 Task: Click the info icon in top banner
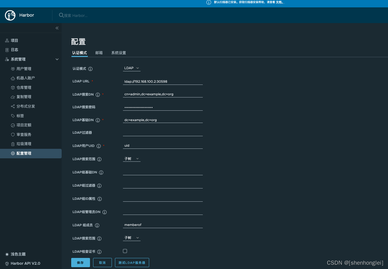pos(209,2)
